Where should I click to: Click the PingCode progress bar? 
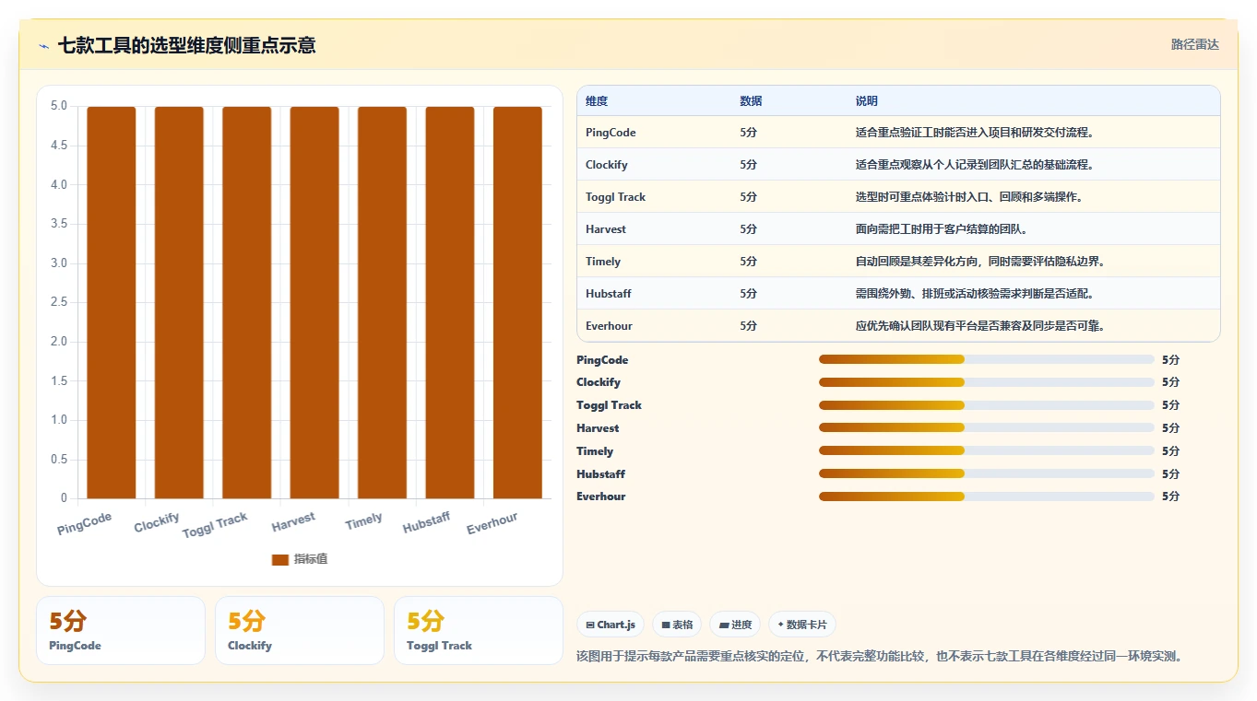987,360
